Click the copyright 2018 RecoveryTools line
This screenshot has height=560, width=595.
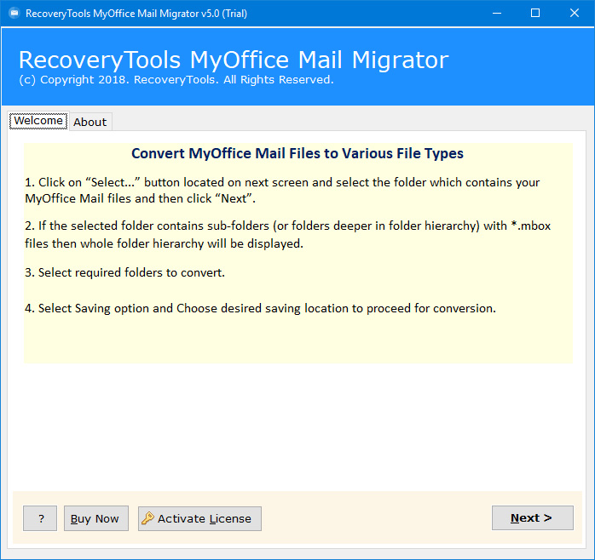[x=176, y=79]
